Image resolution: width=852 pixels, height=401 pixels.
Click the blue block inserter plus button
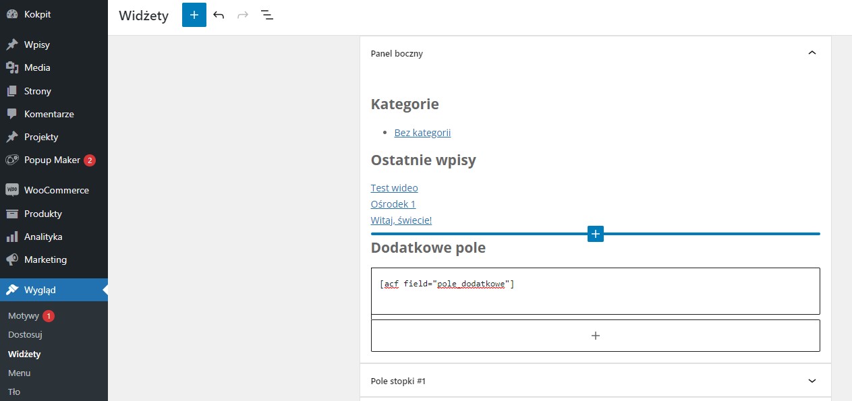tap(194, 15)
